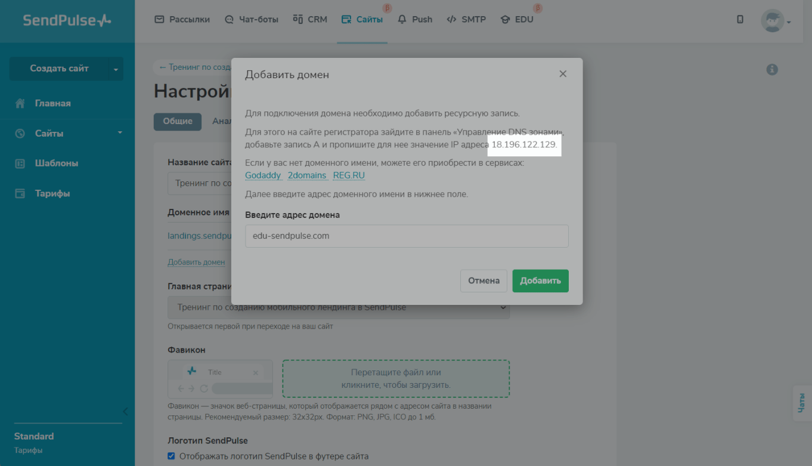Image resolution: width=812 pixels, height=466 pixels.
Task: Toggle the SendPulse footer logo checkbox
Action: click(x=172, y=456)
